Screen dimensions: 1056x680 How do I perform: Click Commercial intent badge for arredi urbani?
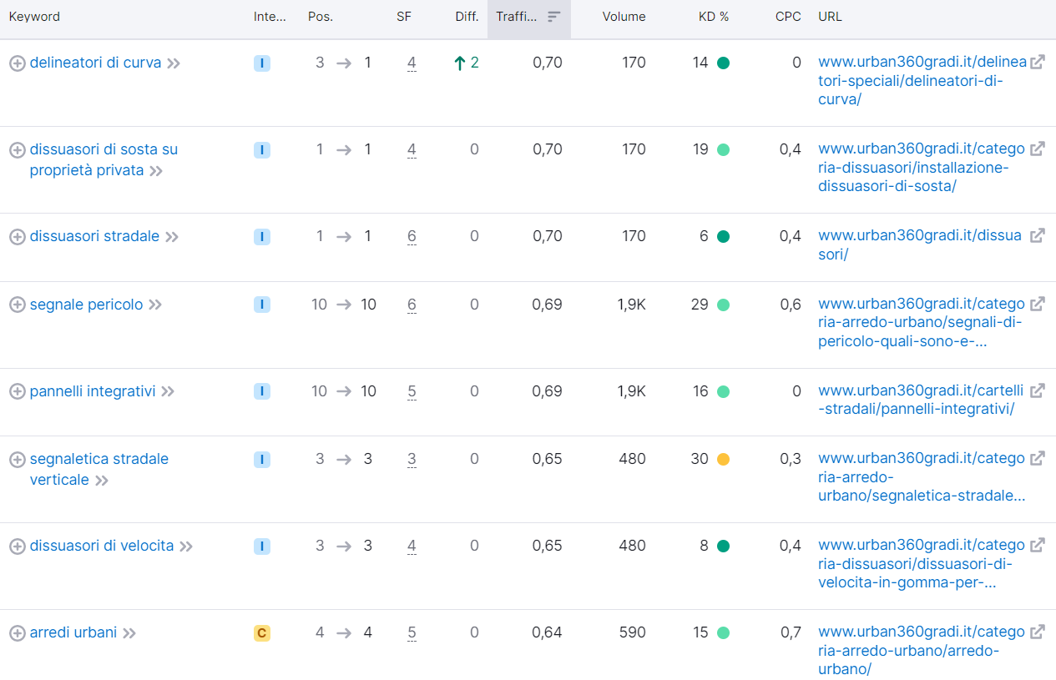click(262, 633)
